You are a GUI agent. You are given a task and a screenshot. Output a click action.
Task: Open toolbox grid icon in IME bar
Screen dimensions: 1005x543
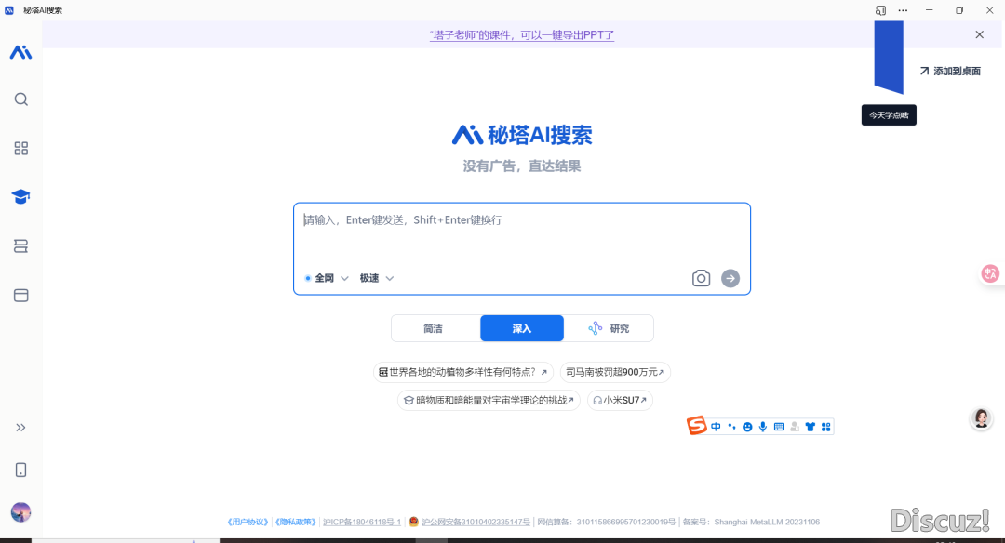(826, 427)
